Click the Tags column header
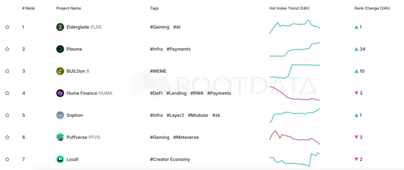Image resolution: width=404 pixels, height=170 pixels. point(154,8)
